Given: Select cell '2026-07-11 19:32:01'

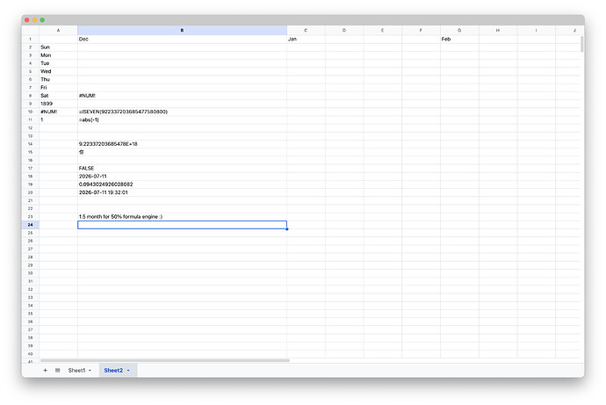Looking at the screenshot, I should click(x=182, y=192).
